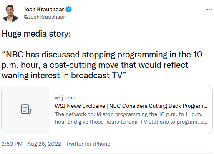Open Josh Kraushaar's profile photo
Image resolution: width=214 pixels, height=154 pixels.
point(10,13)
